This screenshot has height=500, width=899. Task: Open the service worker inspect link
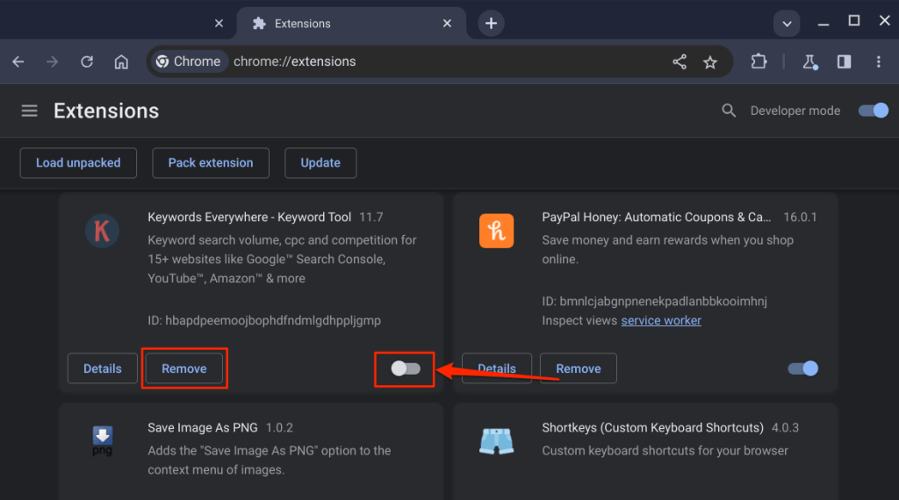661,321
